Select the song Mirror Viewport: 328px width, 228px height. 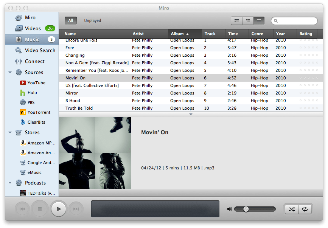pyautogui.click(x=191, y=93)
